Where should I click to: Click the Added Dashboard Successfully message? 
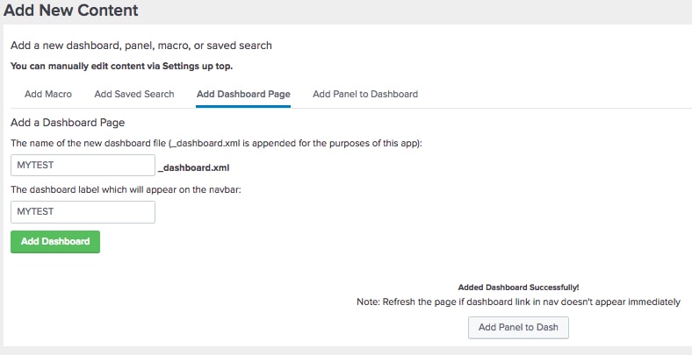[x=518, y=288]
